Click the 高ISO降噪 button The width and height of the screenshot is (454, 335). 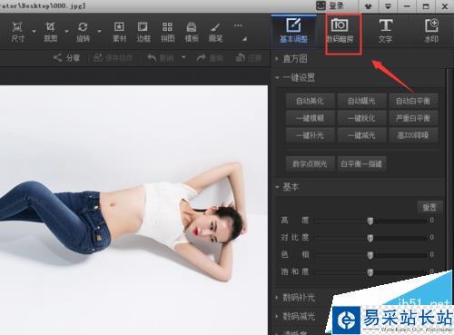pyautogui.click(x=413, y=135)
